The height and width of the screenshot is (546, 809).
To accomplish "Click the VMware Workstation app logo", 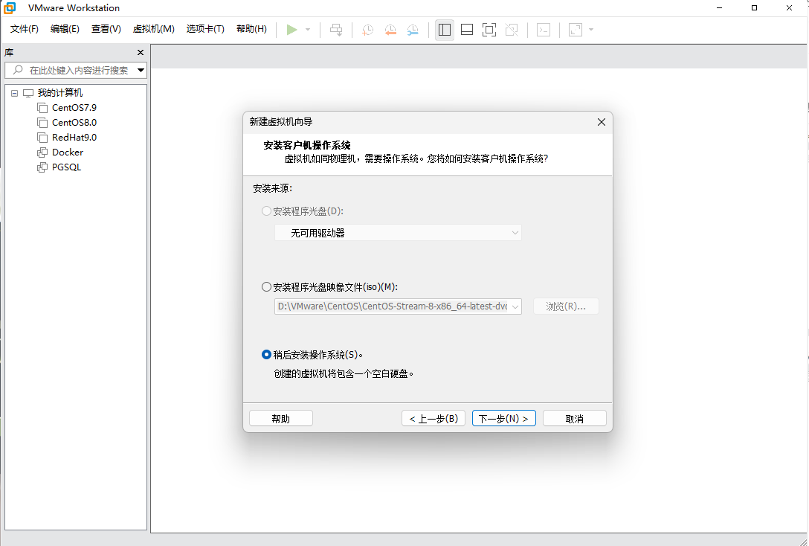I will click(x=10, y=7).
